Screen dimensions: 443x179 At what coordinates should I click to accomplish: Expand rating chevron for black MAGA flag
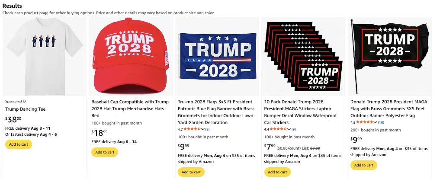(375, 122)
